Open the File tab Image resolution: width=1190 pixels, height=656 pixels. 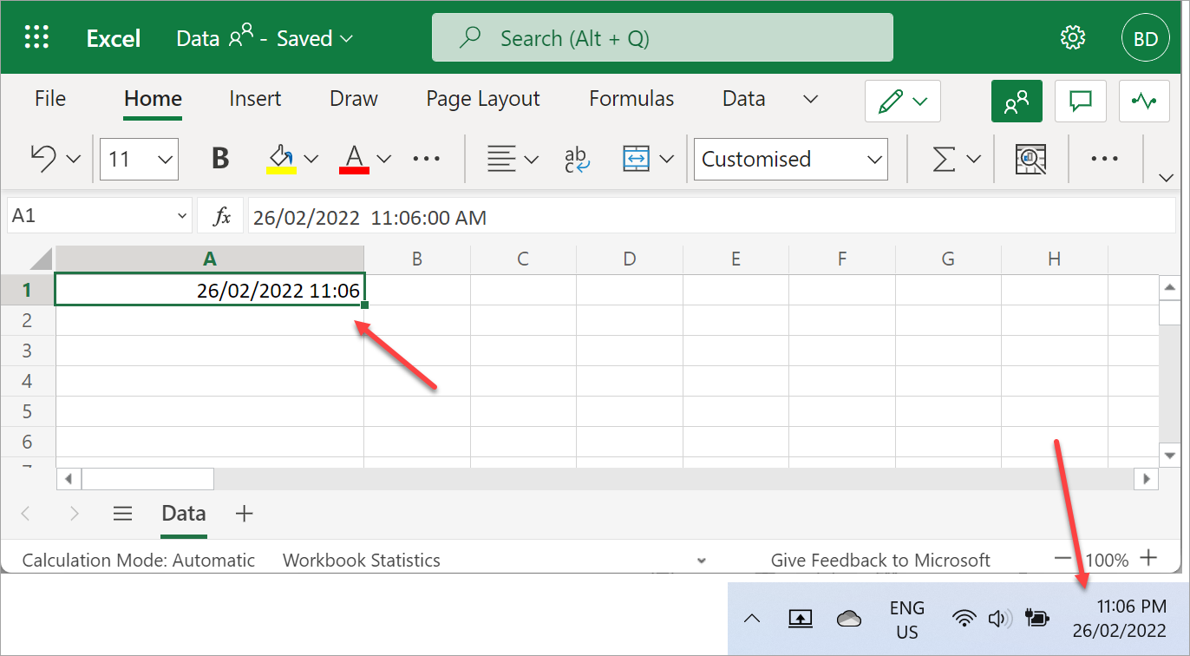click(x=50, y=99)
